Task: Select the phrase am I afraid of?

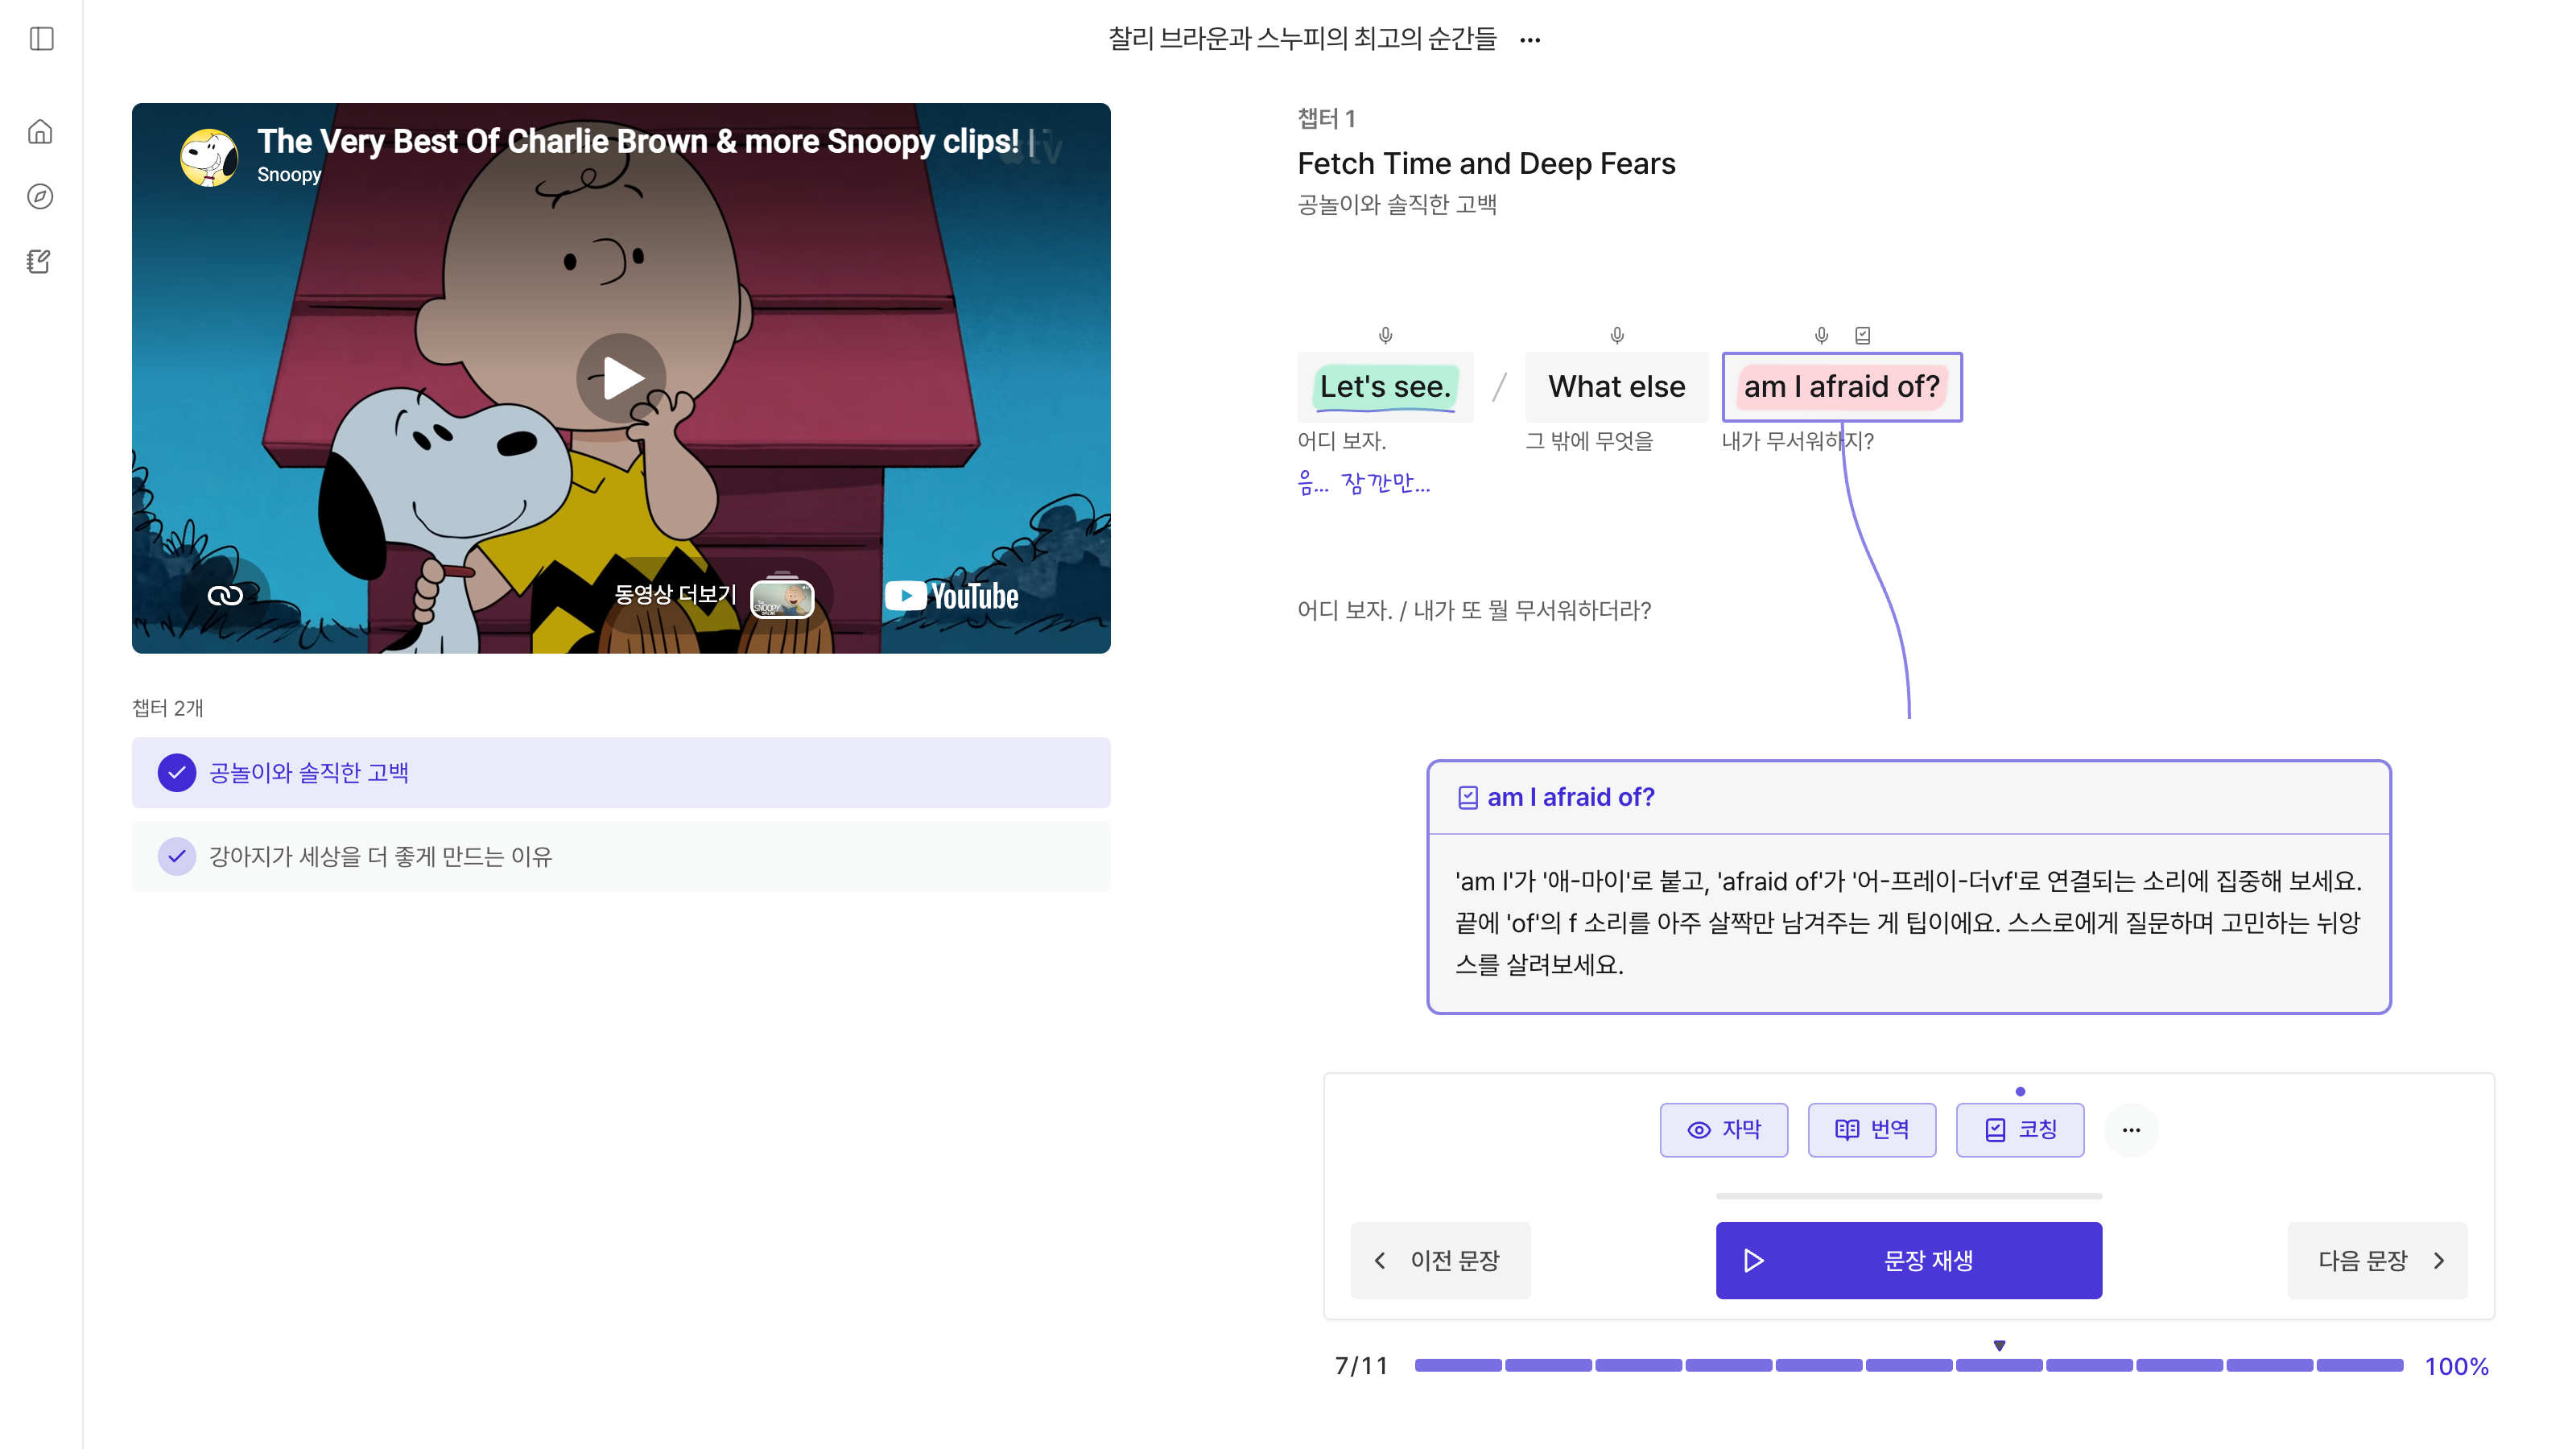Action: (1842, 387)
